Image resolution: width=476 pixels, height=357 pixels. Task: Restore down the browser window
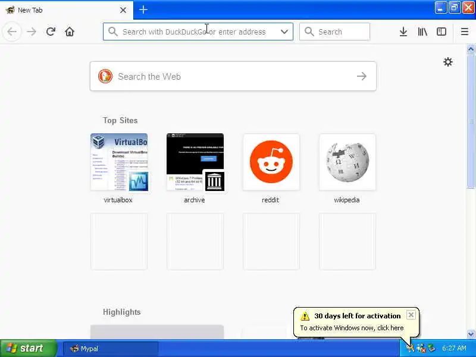[x=454, y=8]
